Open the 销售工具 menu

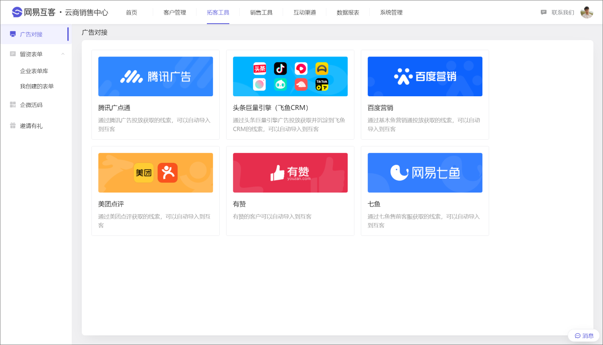pos(261,12)
